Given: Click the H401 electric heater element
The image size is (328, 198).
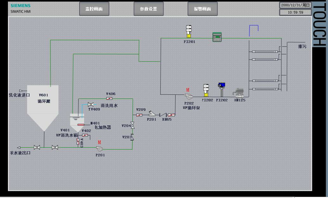Looking at the screenshot, I should pyautogui.click(x=81, y=124).
